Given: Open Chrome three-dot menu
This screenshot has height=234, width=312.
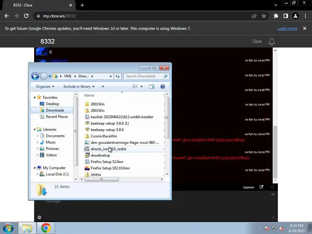Looking at the screenshot, I should point(305,16).
